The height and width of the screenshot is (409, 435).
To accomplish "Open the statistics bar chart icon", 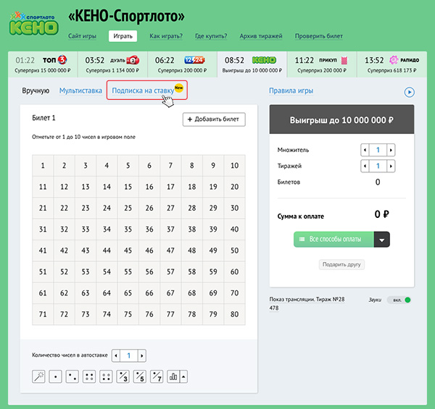I will pyautogui.click(x=173, y=376).
